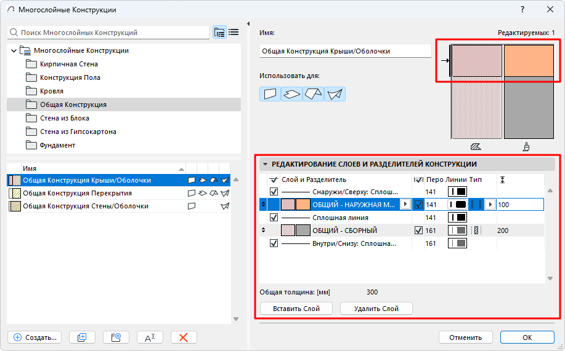Click layer table scroll-down arrow
Viewport: 565px width, 351px height.
coord(550,278)
